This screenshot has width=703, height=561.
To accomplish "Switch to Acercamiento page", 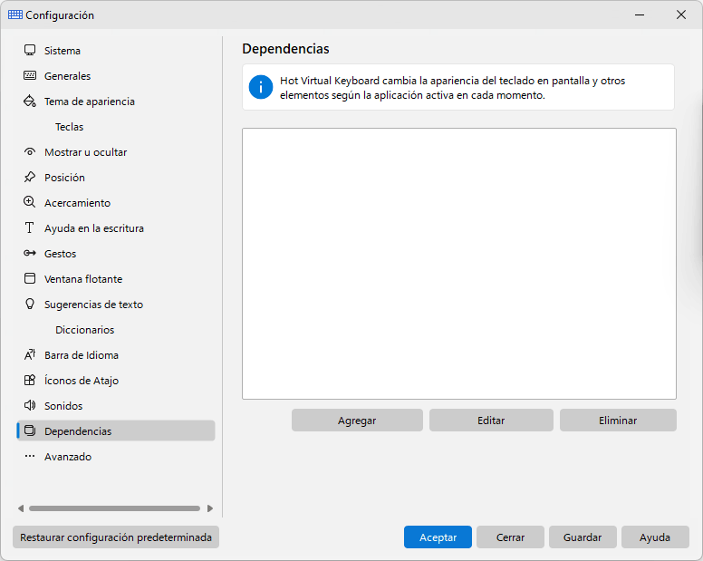I will 116,203.
